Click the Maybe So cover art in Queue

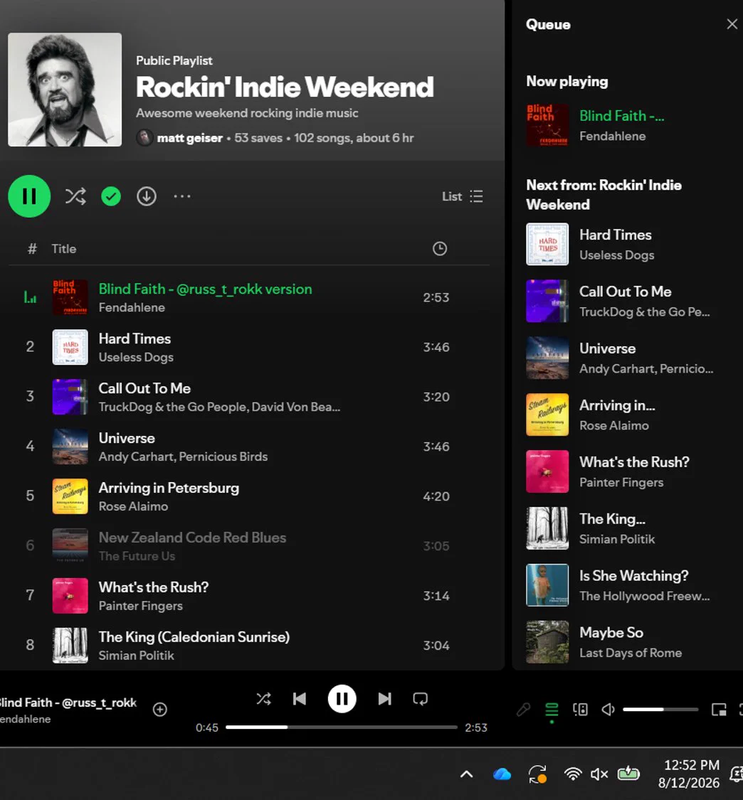click(x=547, y=642)
